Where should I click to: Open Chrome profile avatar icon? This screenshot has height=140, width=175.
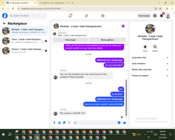click(x=167, y=8)
